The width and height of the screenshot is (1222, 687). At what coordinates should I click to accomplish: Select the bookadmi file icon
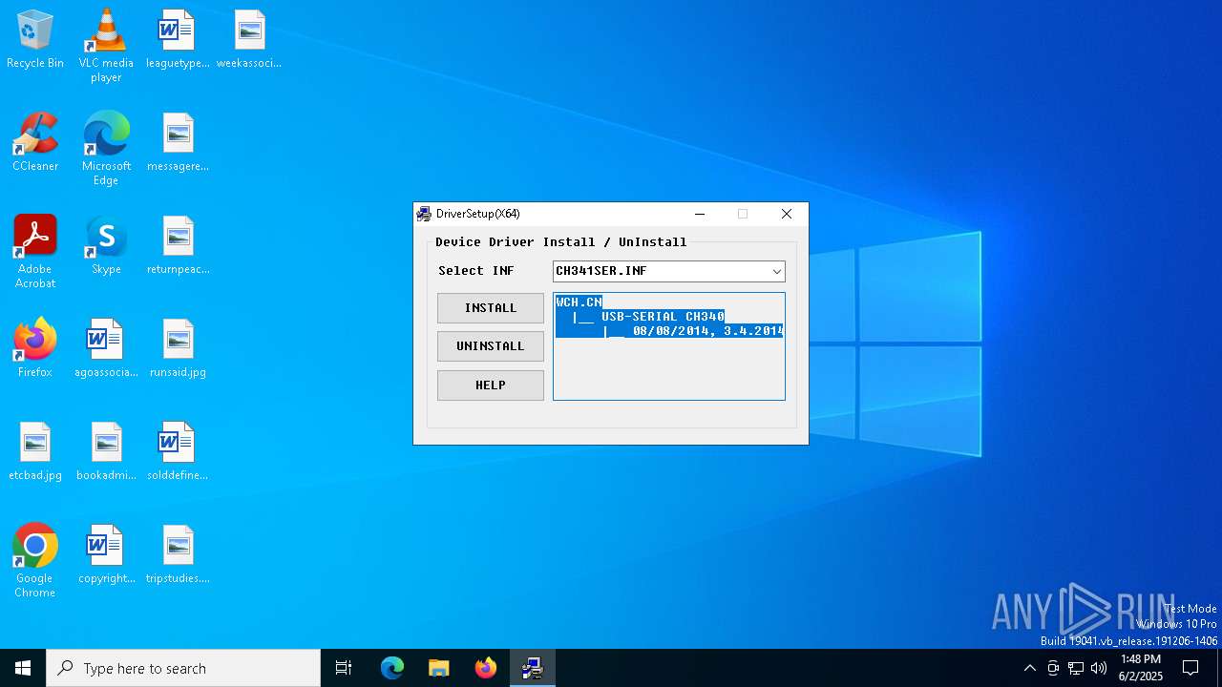106,452
